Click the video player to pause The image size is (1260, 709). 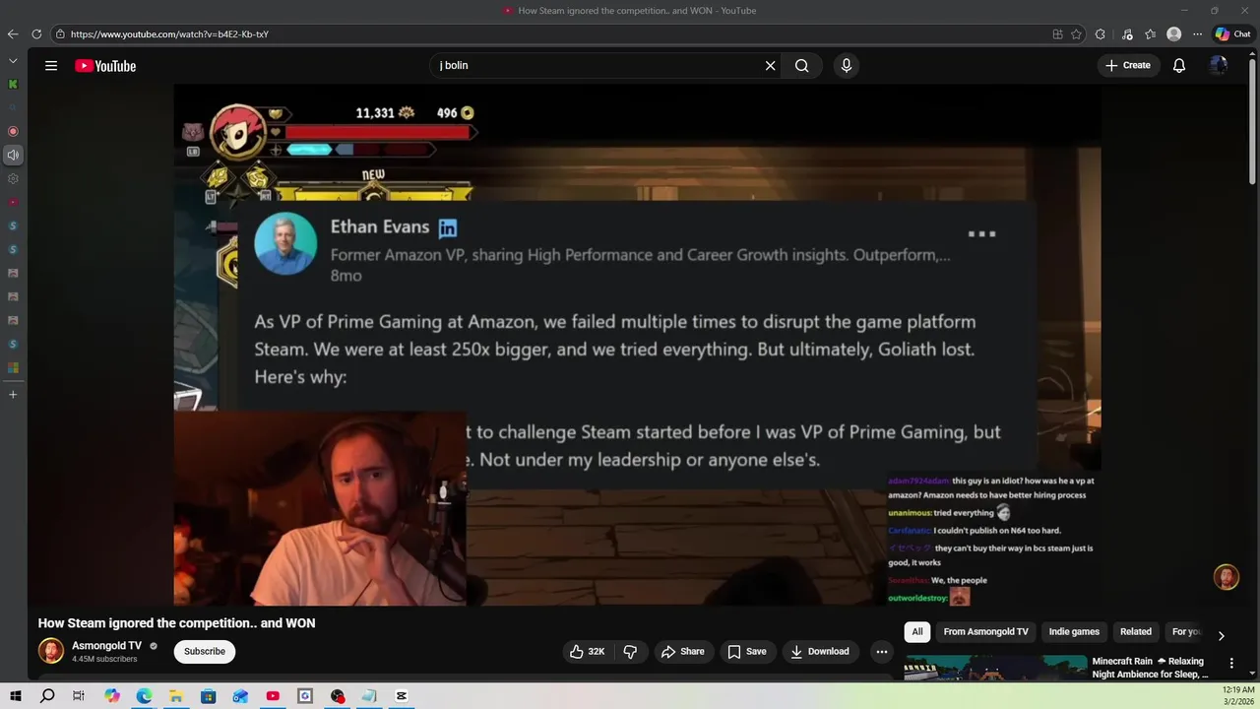(x=637, y=345)
